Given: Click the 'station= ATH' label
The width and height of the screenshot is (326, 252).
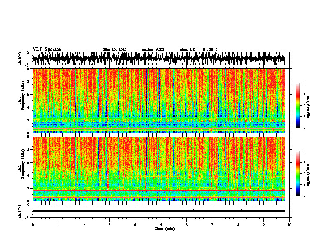Looking at the screenshot, I should pos(153,49).
